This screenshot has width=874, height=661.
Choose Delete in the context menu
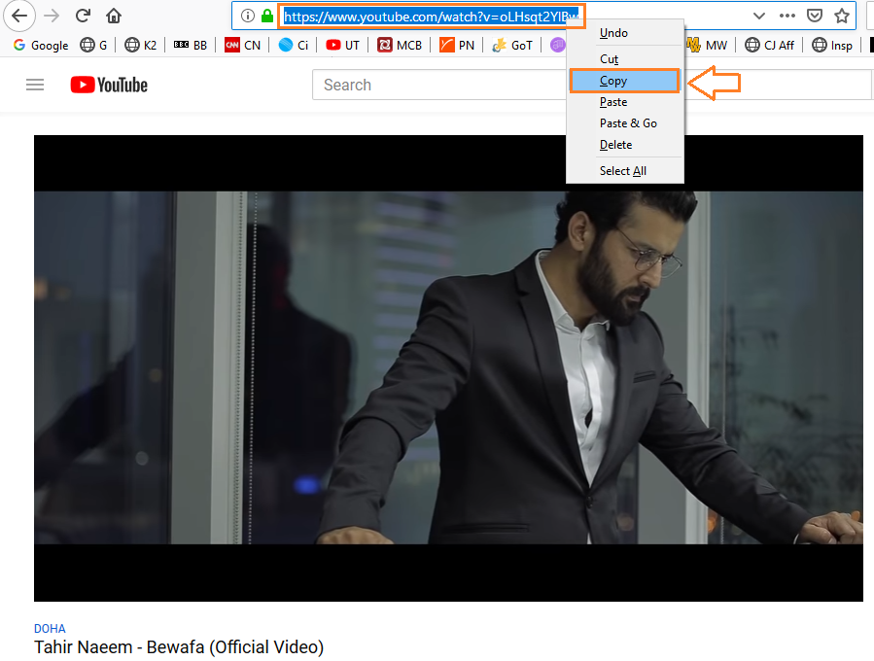pyautogui.click(x=625, y=144)
